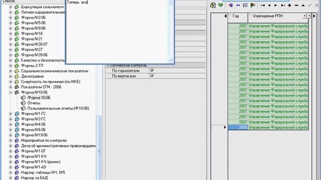
Task: Click the Форма №5-06 green book icon
Action: point(17,23)
